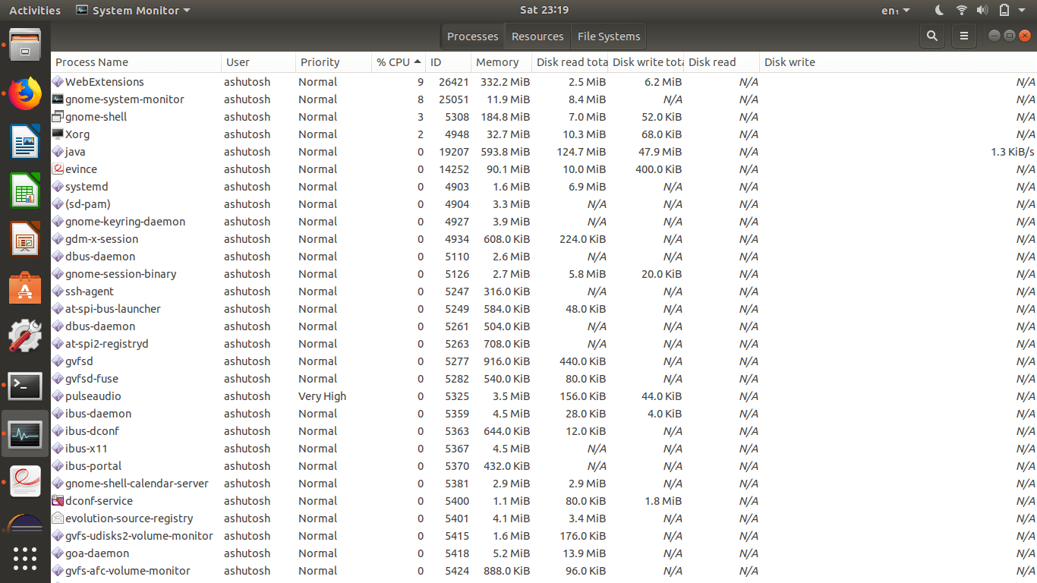Screen dimensions: 1037x583
Task: Select the systemd process name
Action: (87, 186)
